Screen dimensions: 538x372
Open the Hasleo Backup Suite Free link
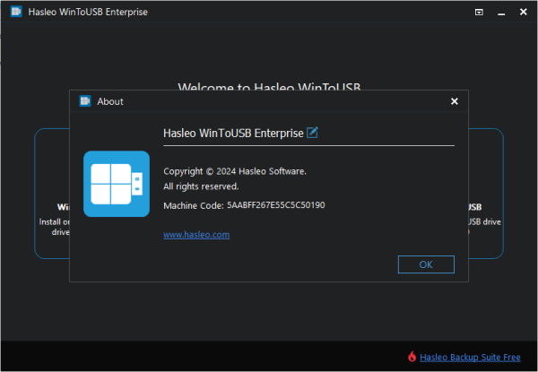click(470, 357)
